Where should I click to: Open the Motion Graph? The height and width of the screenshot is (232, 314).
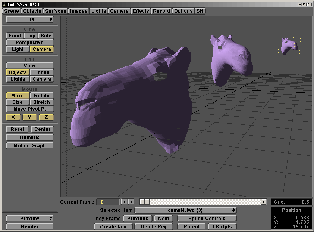point(30,146)
